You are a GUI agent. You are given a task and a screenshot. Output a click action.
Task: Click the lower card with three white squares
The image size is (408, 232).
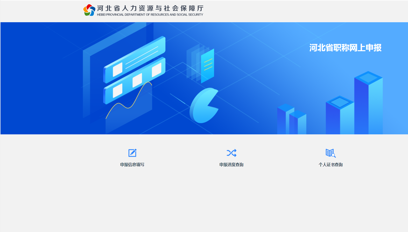click(x=134, y=81)
